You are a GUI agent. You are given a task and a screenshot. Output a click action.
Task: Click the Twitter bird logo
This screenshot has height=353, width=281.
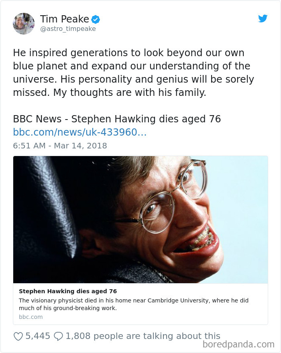coord(263,18)
